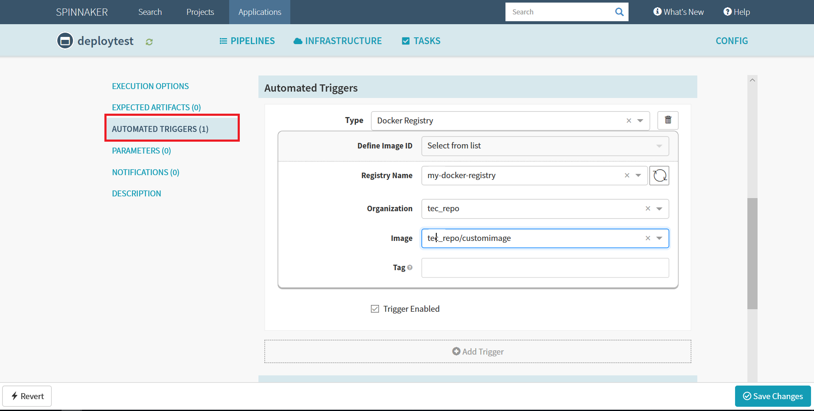The height and width of the screenshot is (411, 814).
Task: Open the Search nav item
Action: 150,12
